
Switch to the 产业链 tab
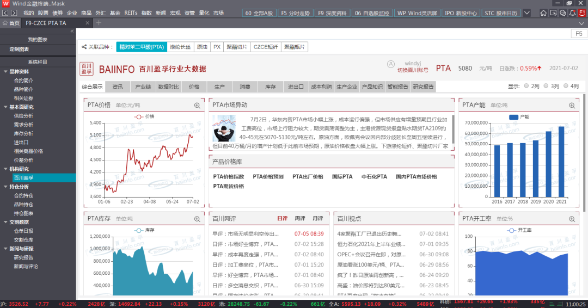pyautogui.click(x=143, y=87)
